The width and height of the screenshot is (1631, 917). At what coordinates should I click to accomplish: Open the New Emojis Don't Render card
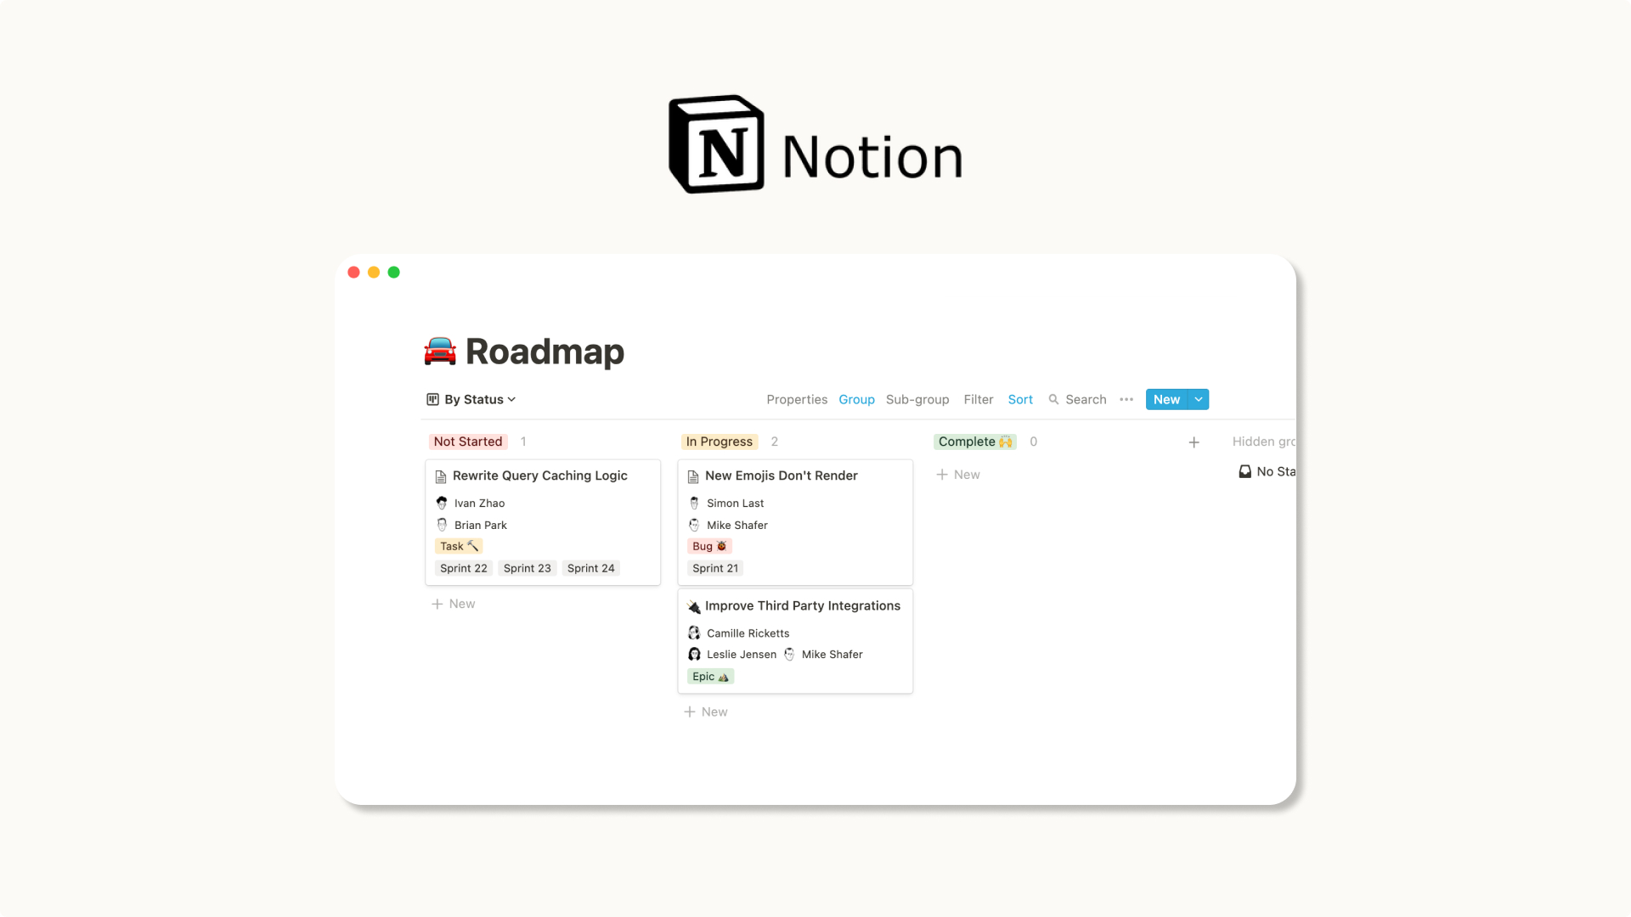(x=795, y=522)
